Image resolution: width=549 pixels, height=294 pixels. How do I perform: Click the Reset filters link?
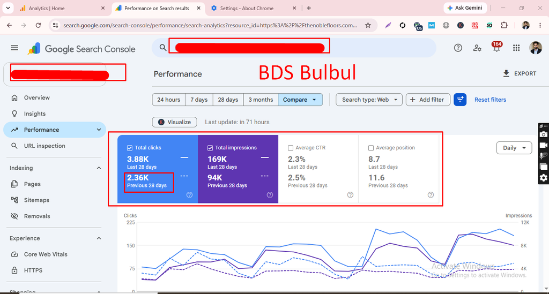coord(490,100)
